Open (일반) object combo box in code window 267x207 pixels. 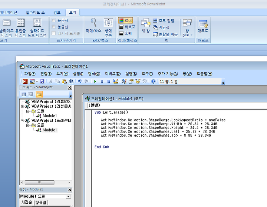coord(177,105)
